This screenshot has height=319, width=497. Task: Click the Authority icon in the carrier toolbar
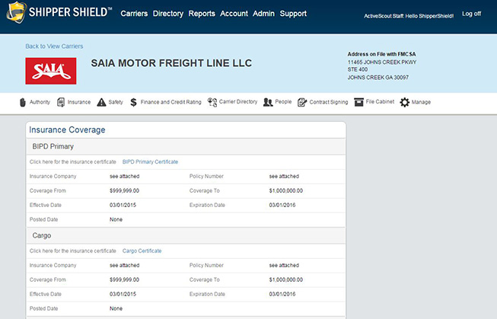(23, 102)
